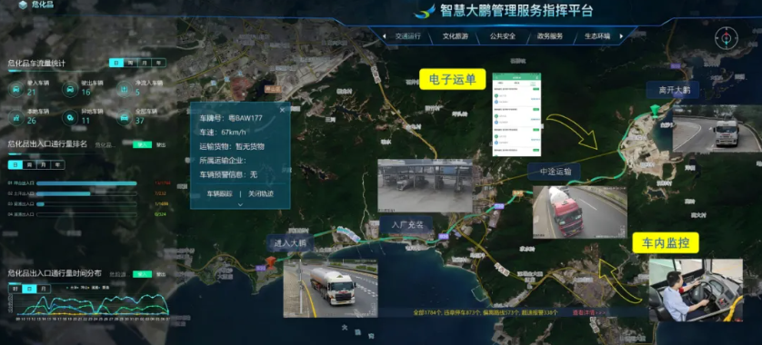Select 日 in 危化品车流量统计
Screen dimensions: 762x345
pyautogui.click(x=116, y=63)
